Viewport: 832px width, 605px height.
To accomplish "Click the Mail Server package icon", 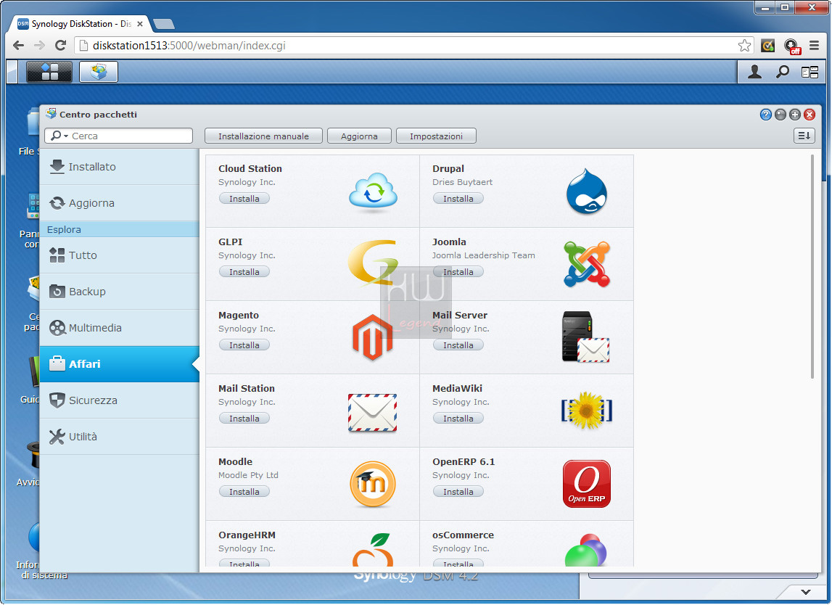I will tap(586, 337).
